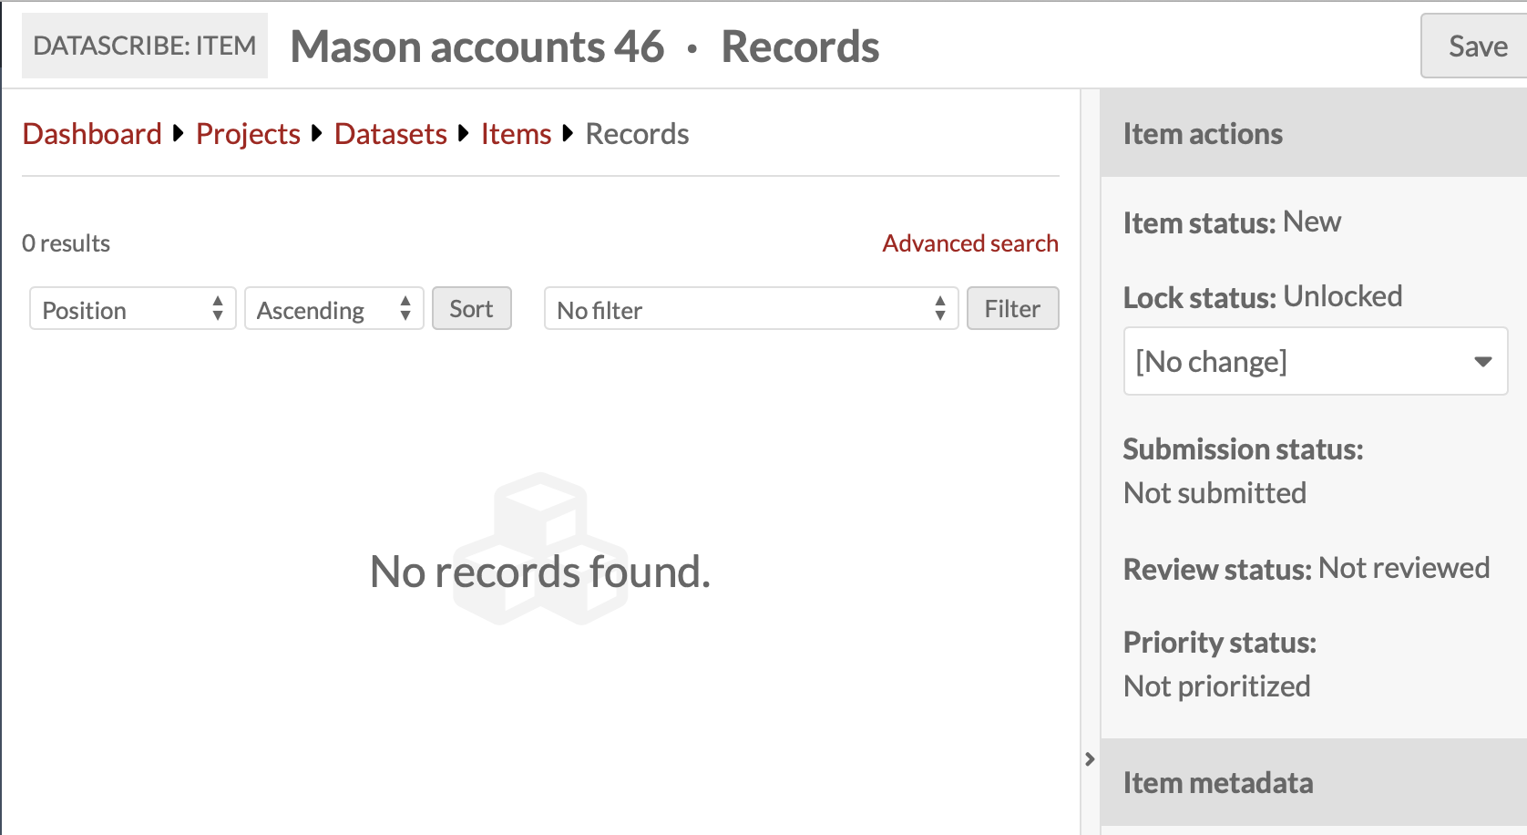Open the Ascending sort order dropdown
Image resolution: width=1527 pixels, height=835 pixels.
333,309
